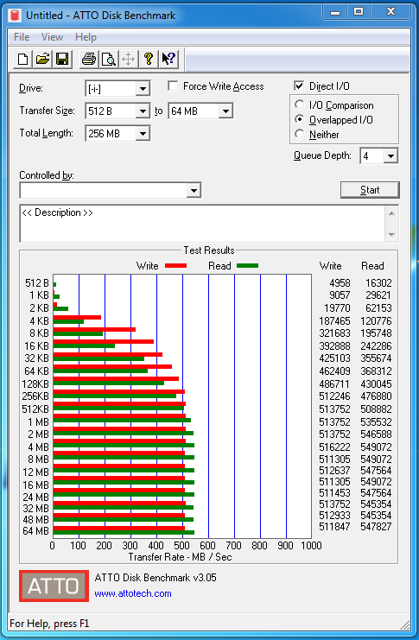Click the 32 KB green read bar

point(98,358)
